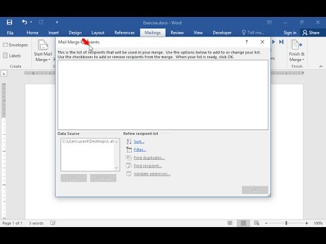Screen dimensions: 326x244
Task: Jump to last record icon
Action: 281,42
